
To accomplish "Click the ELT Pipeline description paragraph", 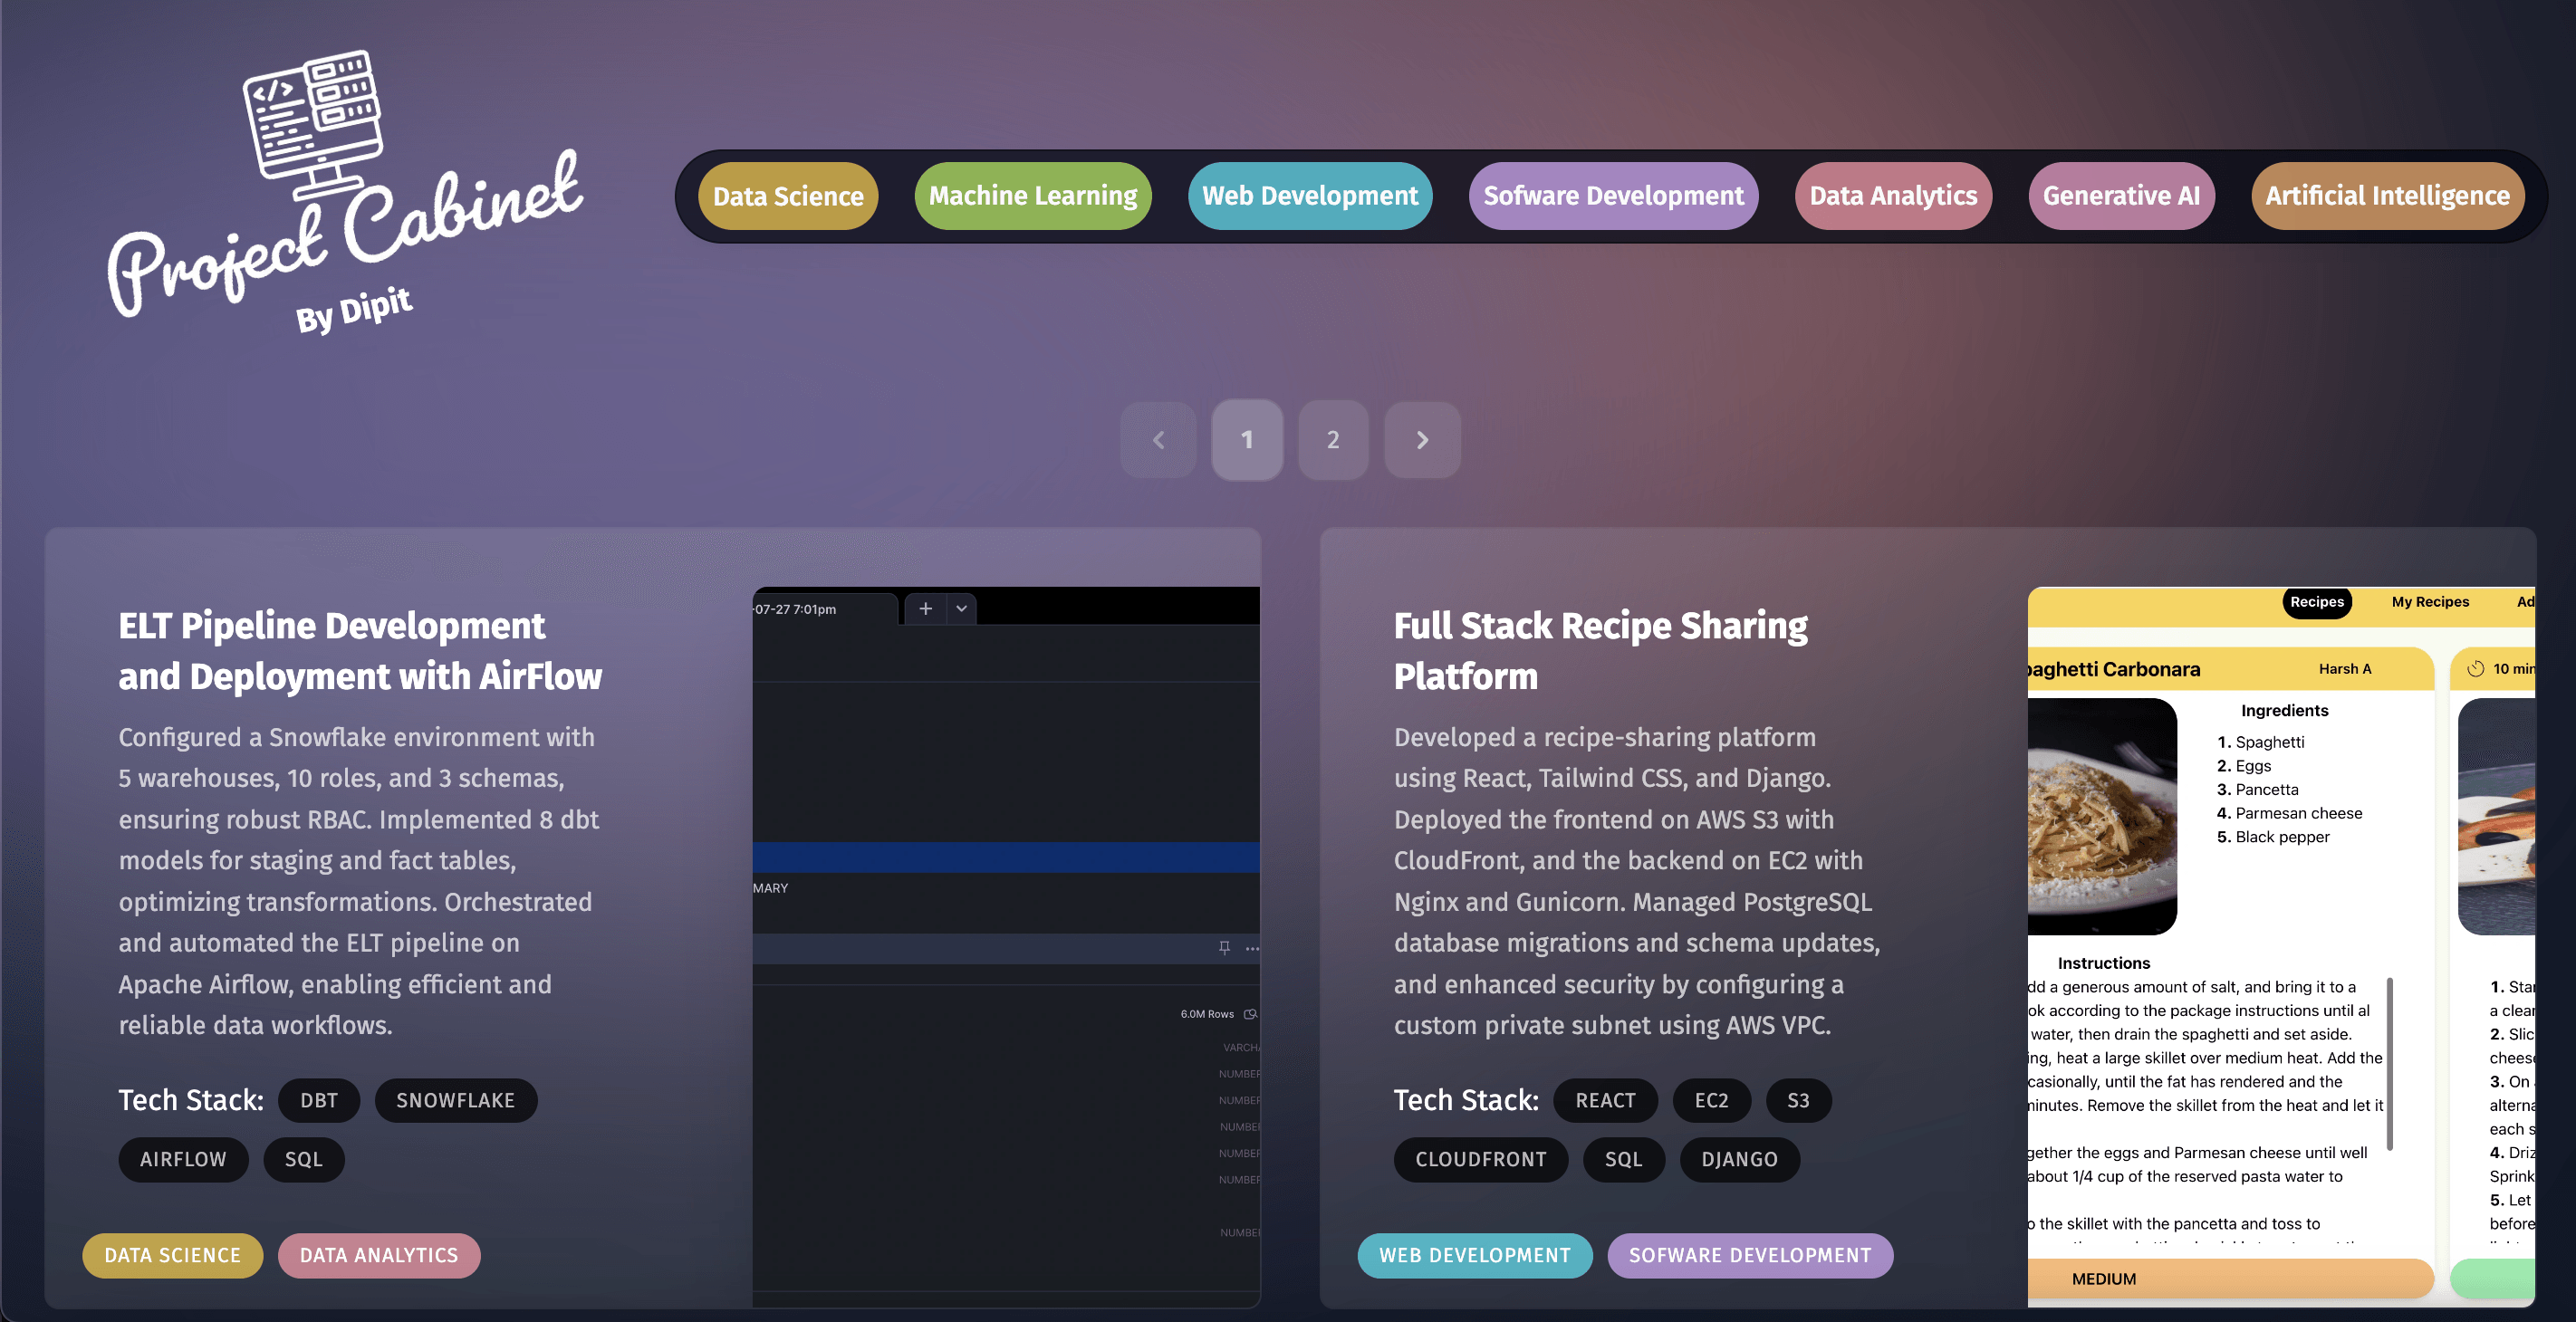I will (x=360, y=881).
